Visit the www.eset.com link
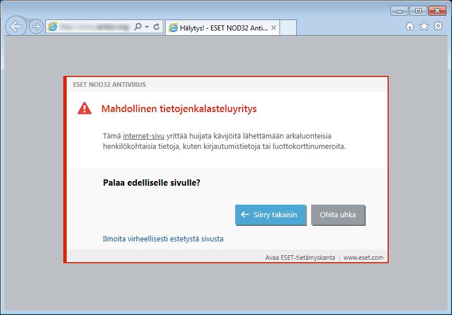Viewport: 452px width, 315px height. tap(363, 258)
